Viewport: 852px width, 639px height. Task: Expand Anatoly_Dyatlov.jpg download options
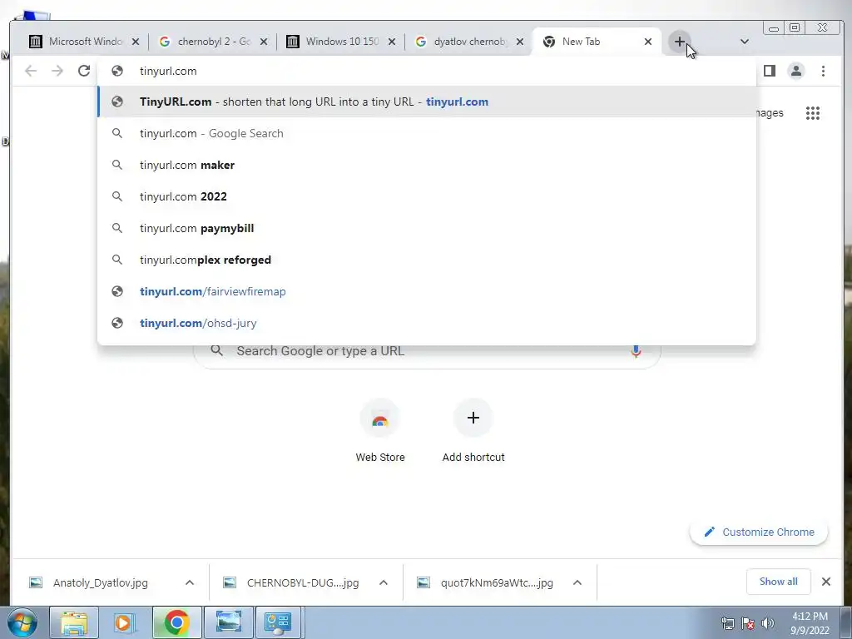click(190, 582)
